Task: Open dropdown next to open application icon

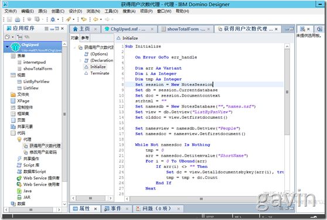Action: click(12, 37)
